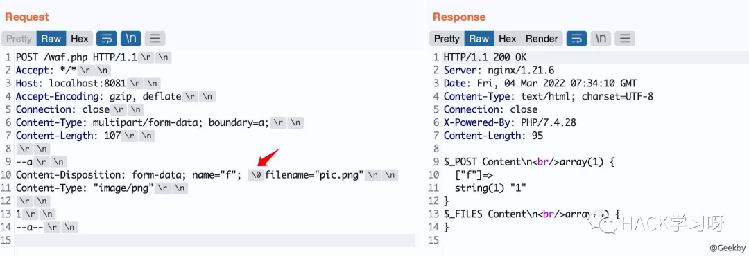
Task: Open the Response hamburger options menu
Action: pos(625,39)
